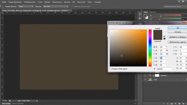The image size is (187, 105).
Task: Select the B blue radio button
Action: tap(154, 65)
